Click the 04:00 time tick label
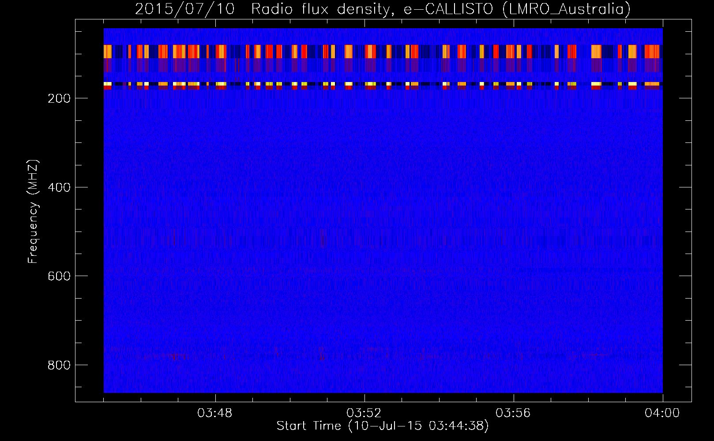This screenshot has width=714, height=441. 662,413
